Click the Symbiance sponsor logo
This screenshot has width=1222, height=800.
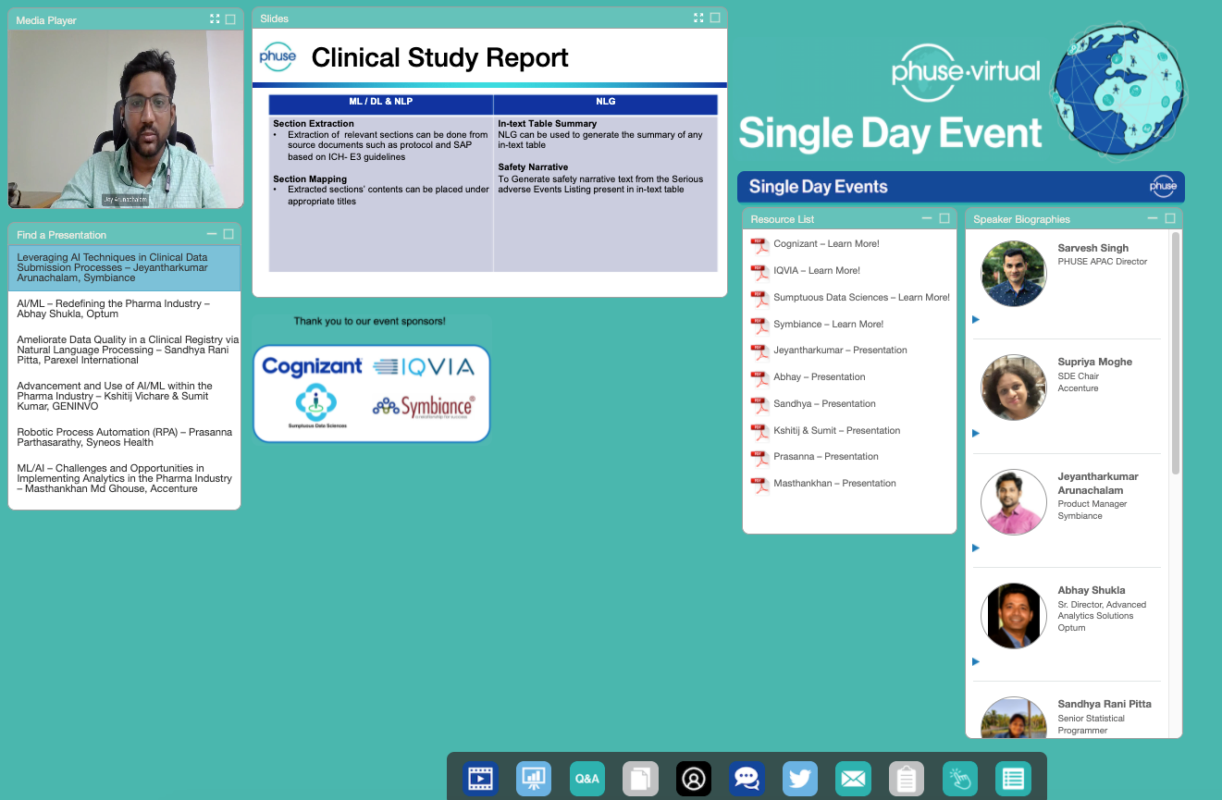pos(424,406)
